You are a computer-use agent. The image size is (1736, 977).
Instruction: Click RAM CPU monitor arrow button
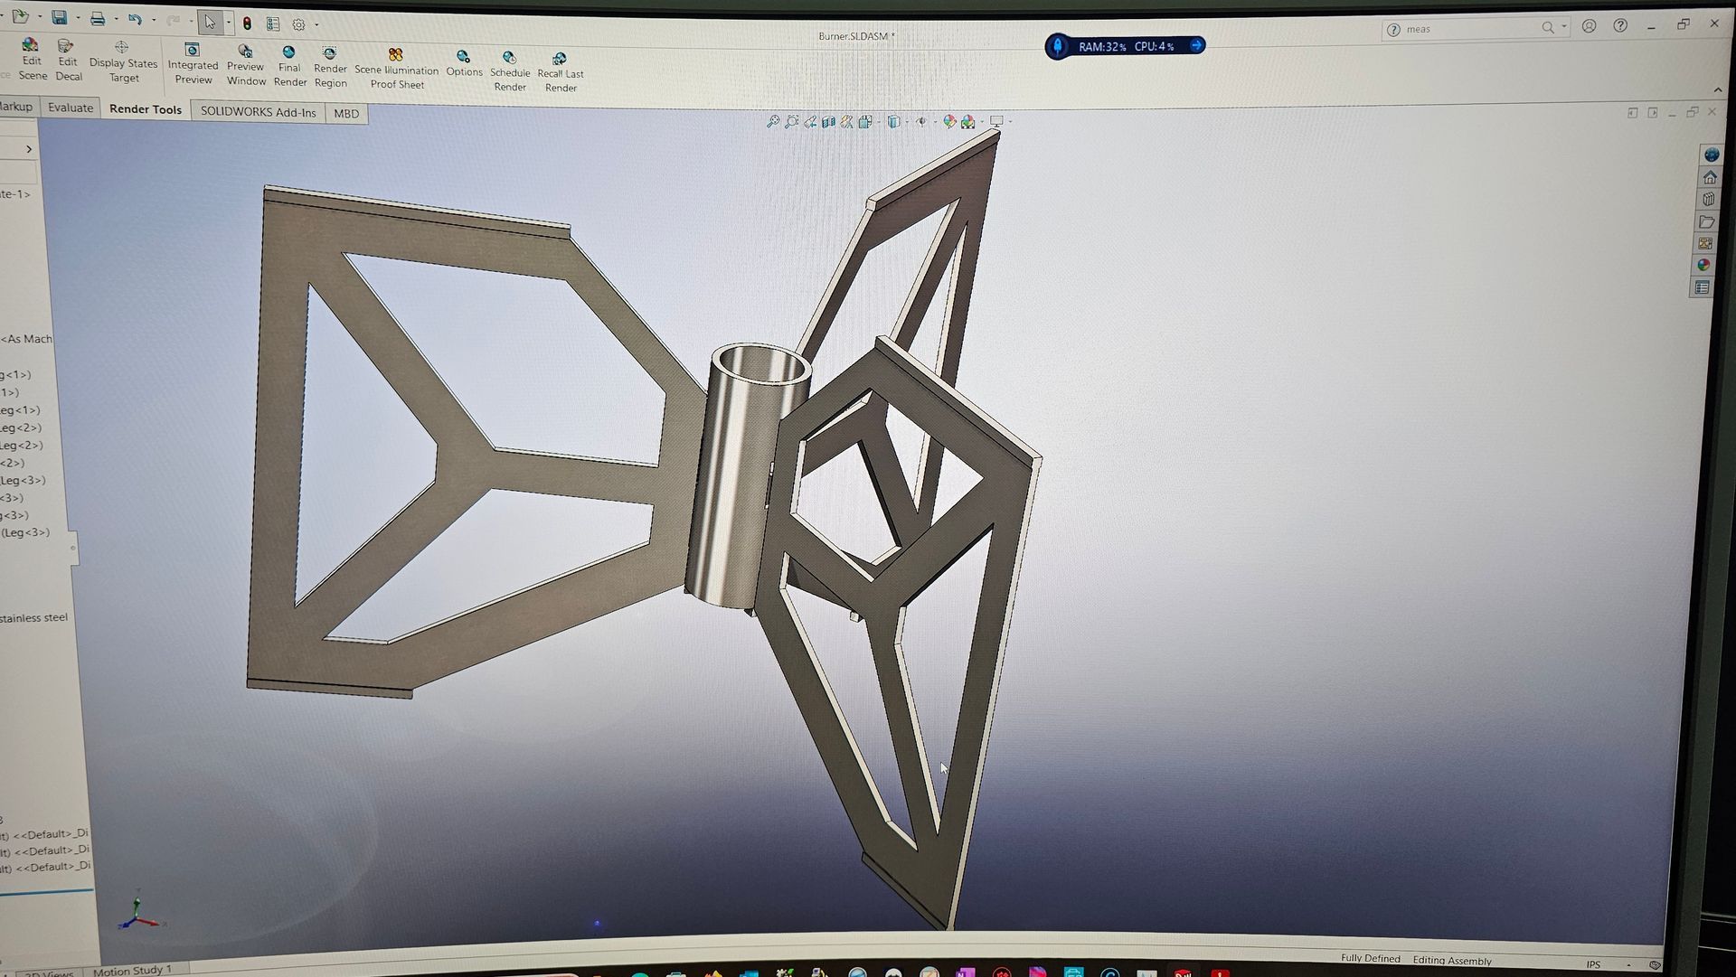(x=1195, y=45)
